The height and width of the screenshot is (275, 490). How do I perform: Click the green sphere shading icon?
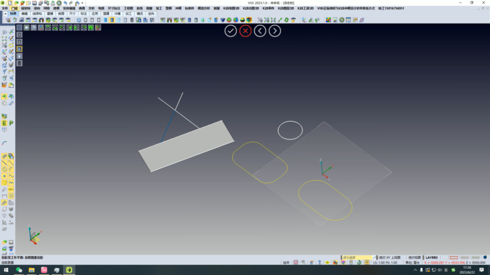click(x=229, y=20)
